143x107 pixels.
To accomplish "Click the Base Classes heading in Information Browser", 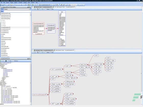I will (3, 84).
